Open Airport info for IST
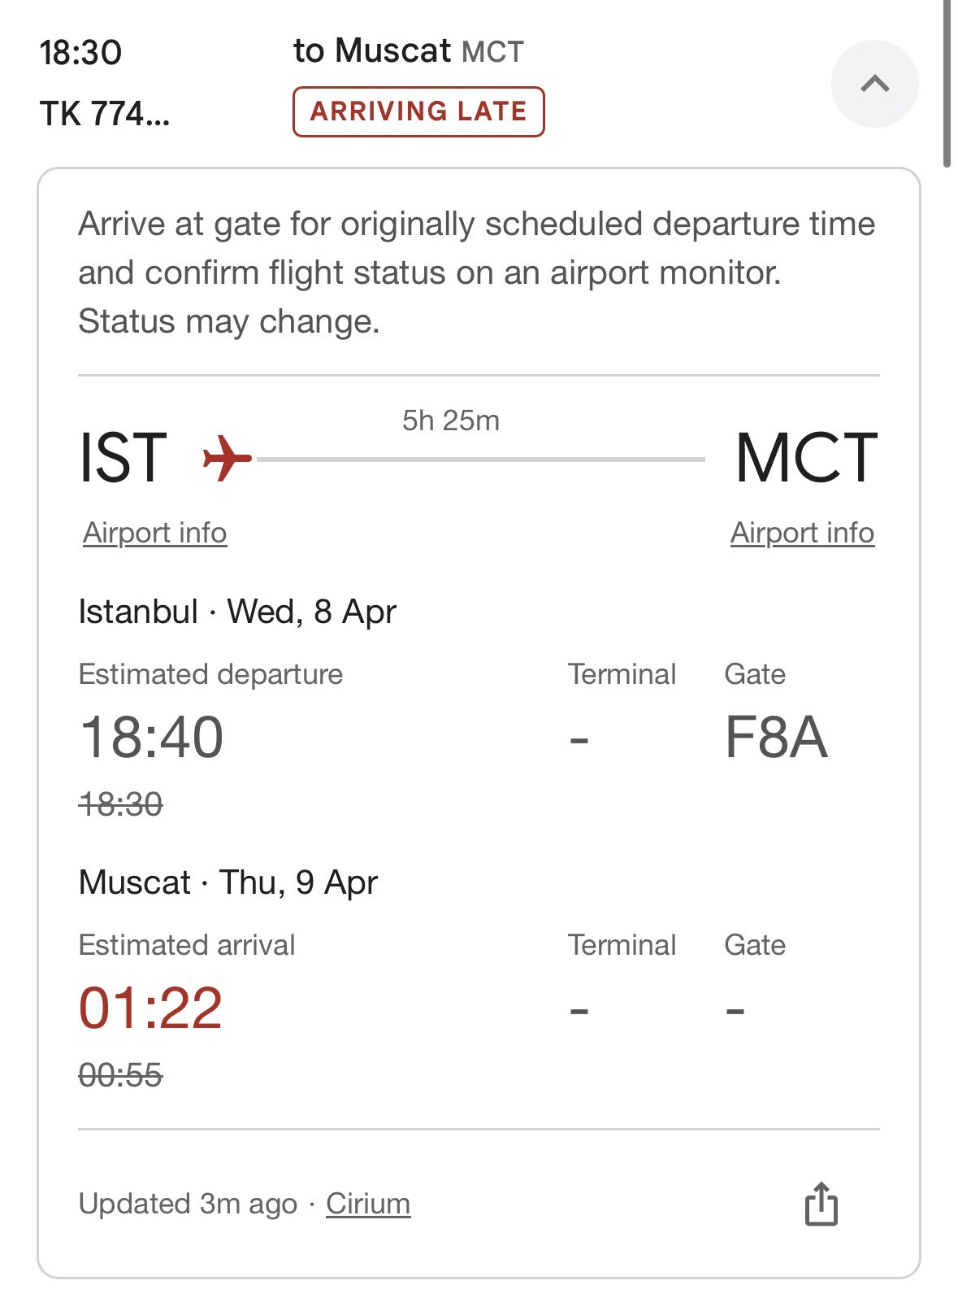 (x=155, y=533)
